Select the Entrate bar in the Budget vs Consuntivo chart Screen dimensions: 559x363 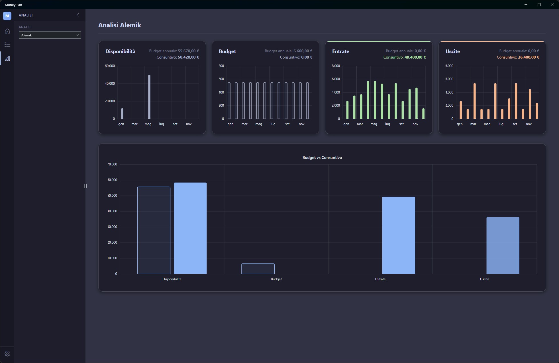[x=399, y=235]
